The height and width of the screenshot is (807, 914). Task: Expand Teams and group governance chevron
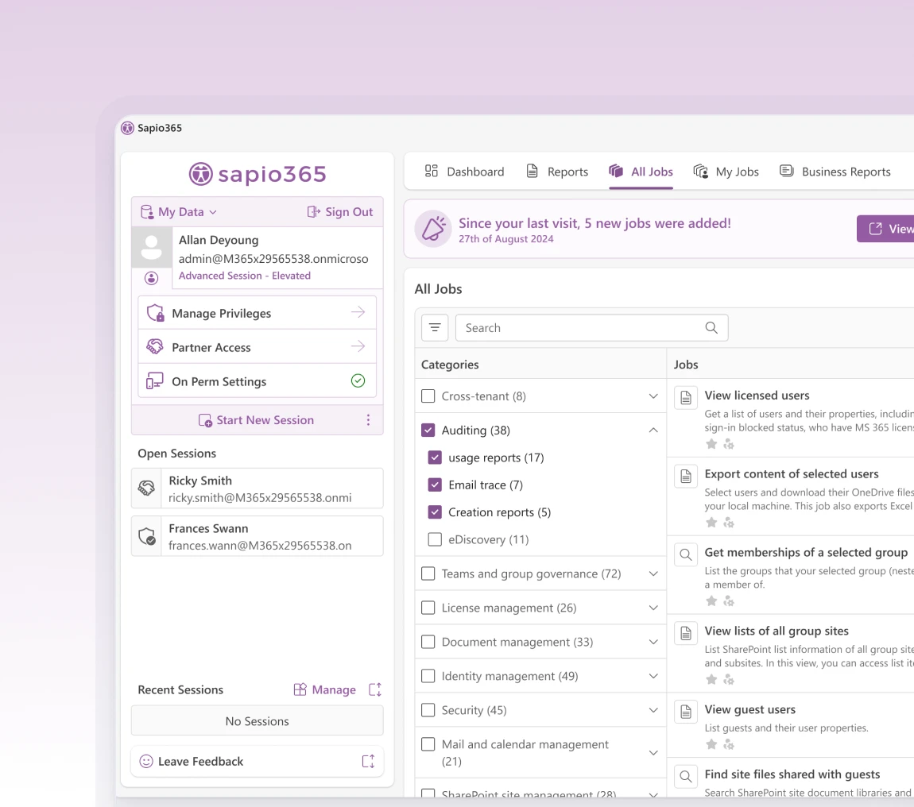(653, 573)
